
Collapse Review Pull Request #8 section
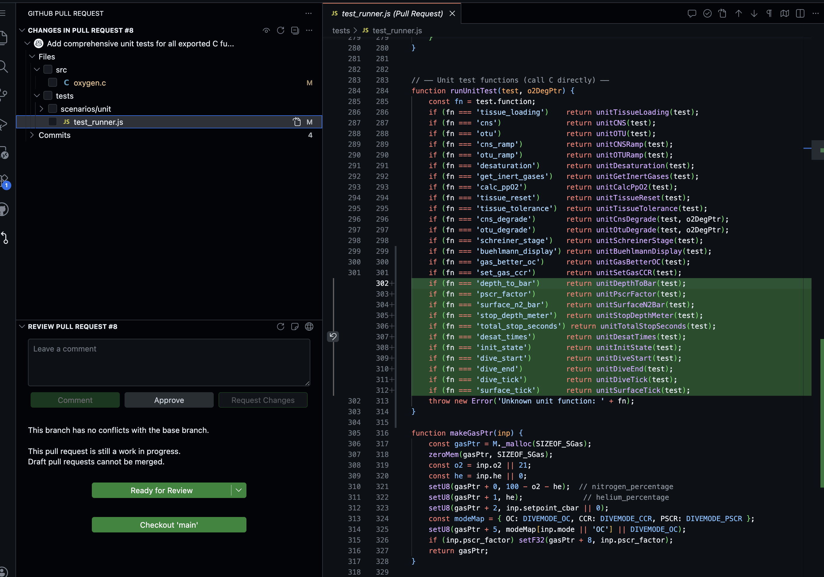22,327
